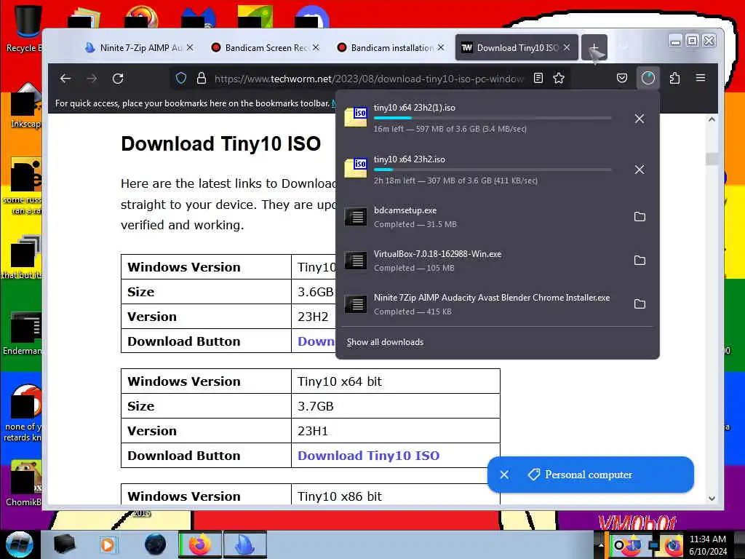Viewport: 745px width, 559px height.
Task: Show VirtualBox-7.0.18 installer in folder
Action: point(640,261)
